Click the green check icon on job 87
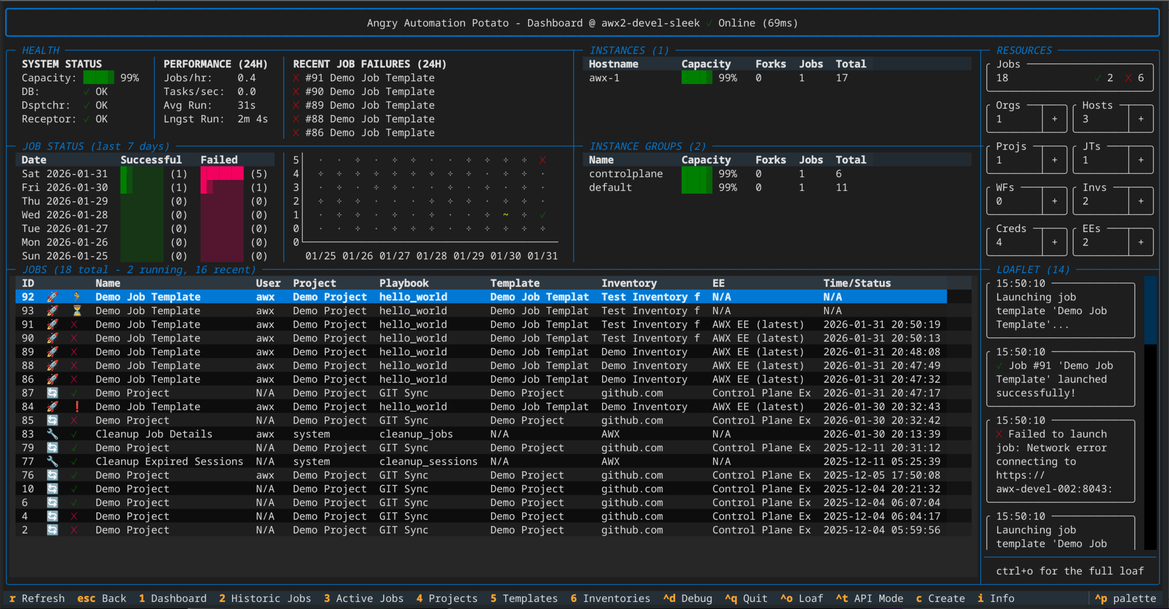The height and width of the screenshot is (609, 1169). 74,393
